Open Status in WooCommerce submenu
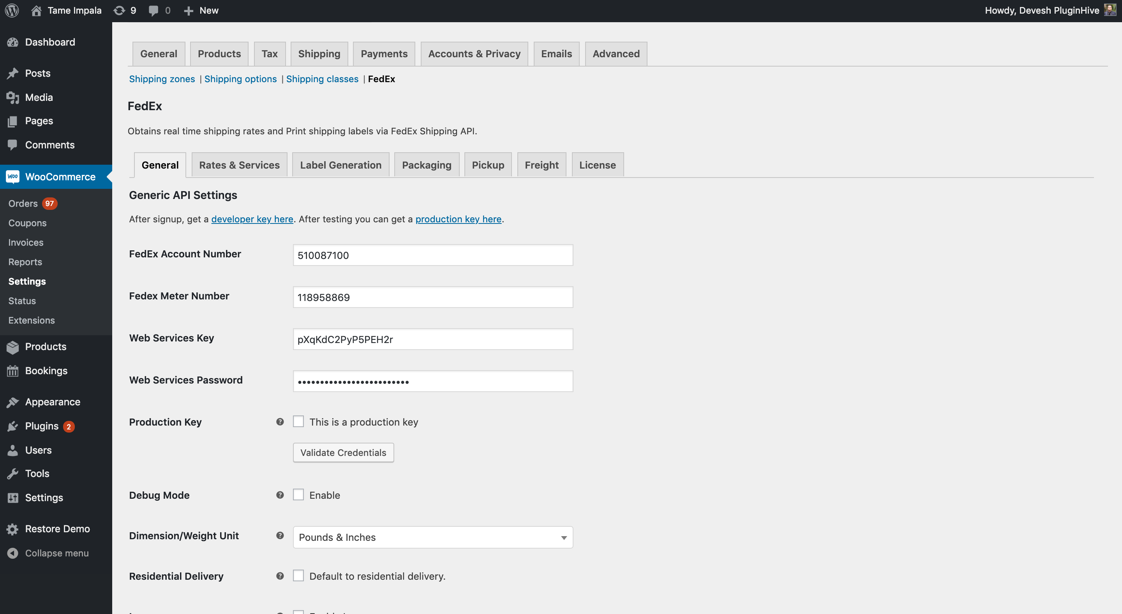Viewport: 1122px width, 614px height. (22, 301)
